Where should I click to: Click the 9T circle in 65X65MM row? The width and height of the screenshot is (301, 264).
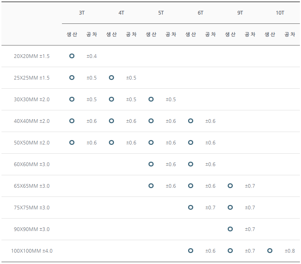coord(230,186)
